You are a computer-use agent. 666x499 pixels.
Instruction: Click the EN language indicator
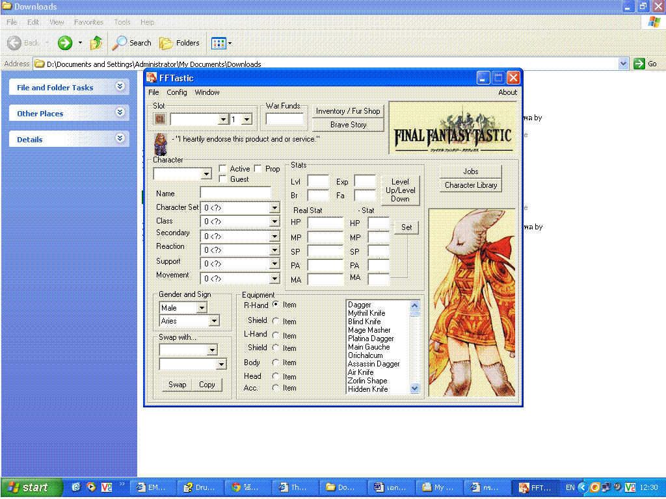(570, 487)
